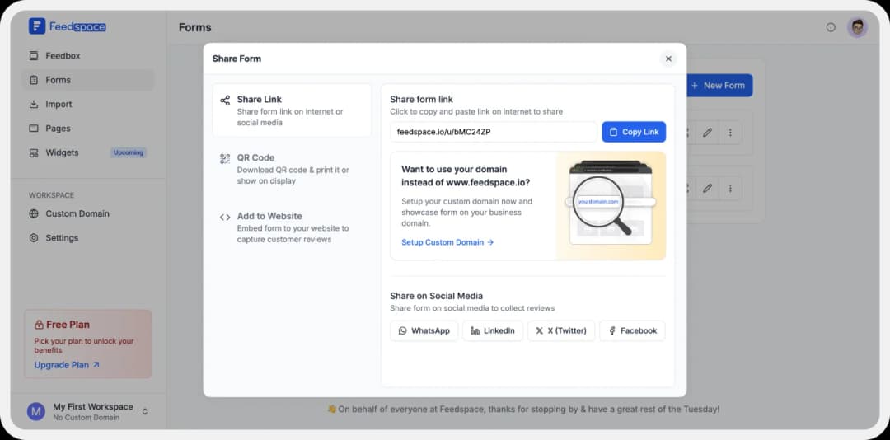Click the Share on Social Media heading
Image resolution: width=890 pixels, height=440 pixels.
pos(437,296)
